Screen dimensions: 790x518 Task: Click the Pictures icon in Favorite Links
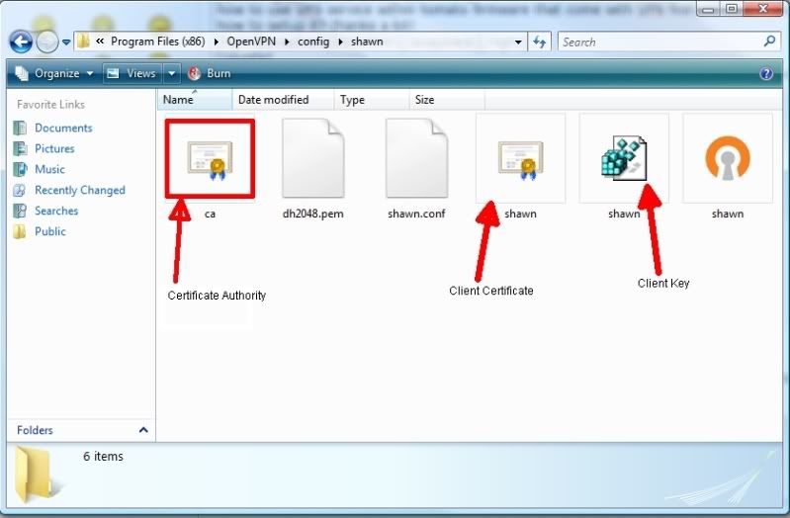coord(20,148)
